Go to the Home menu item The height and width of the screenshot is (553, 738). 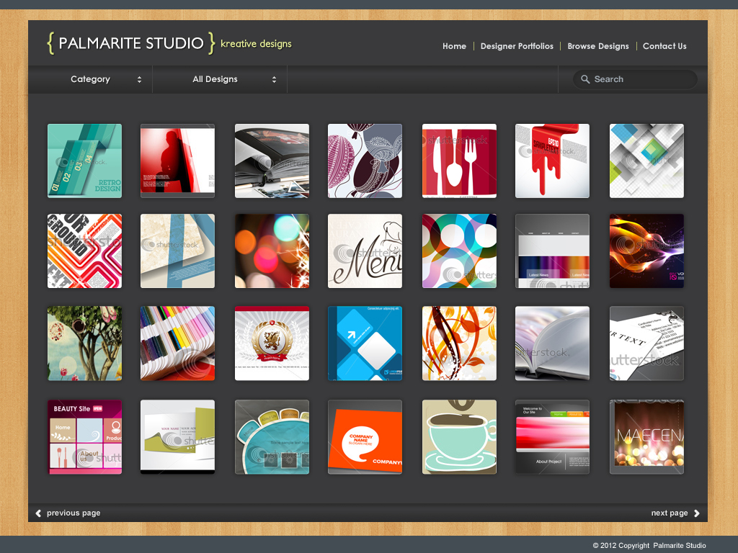[x=454, y=46]
